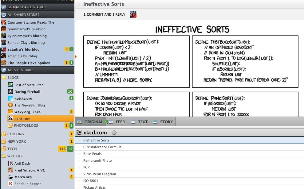Click FEED tab list icon
The height and width of the screenshot is (189, 304).
pos(111,122)
